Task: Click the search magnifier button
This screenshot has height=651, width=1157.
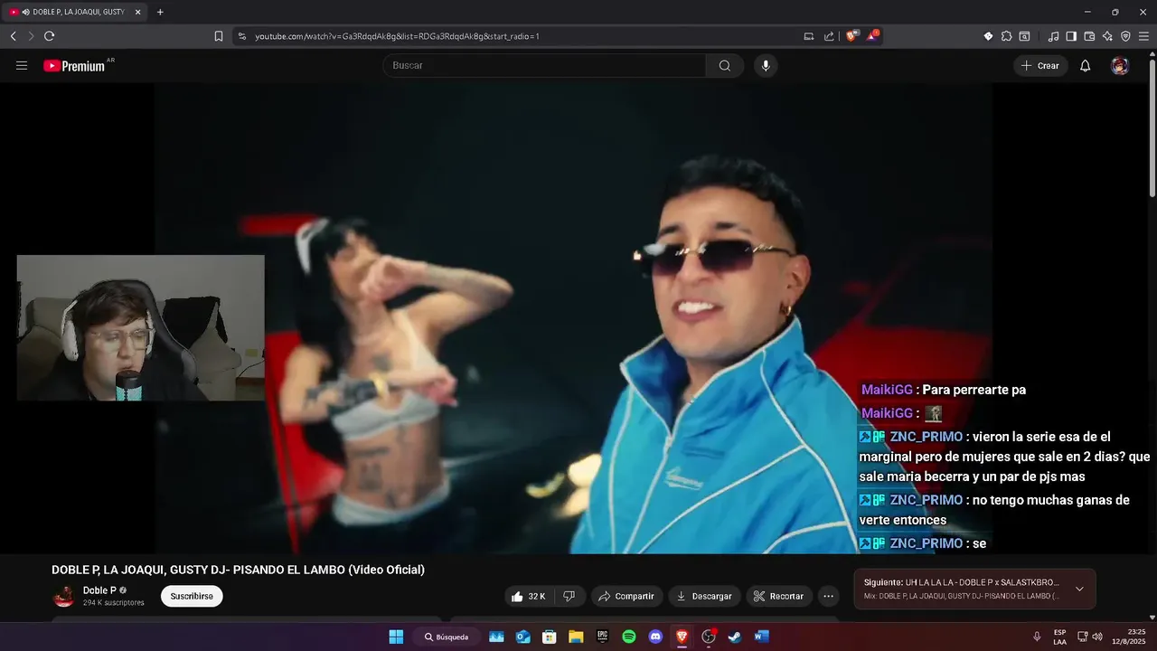Action: [725, 65]
